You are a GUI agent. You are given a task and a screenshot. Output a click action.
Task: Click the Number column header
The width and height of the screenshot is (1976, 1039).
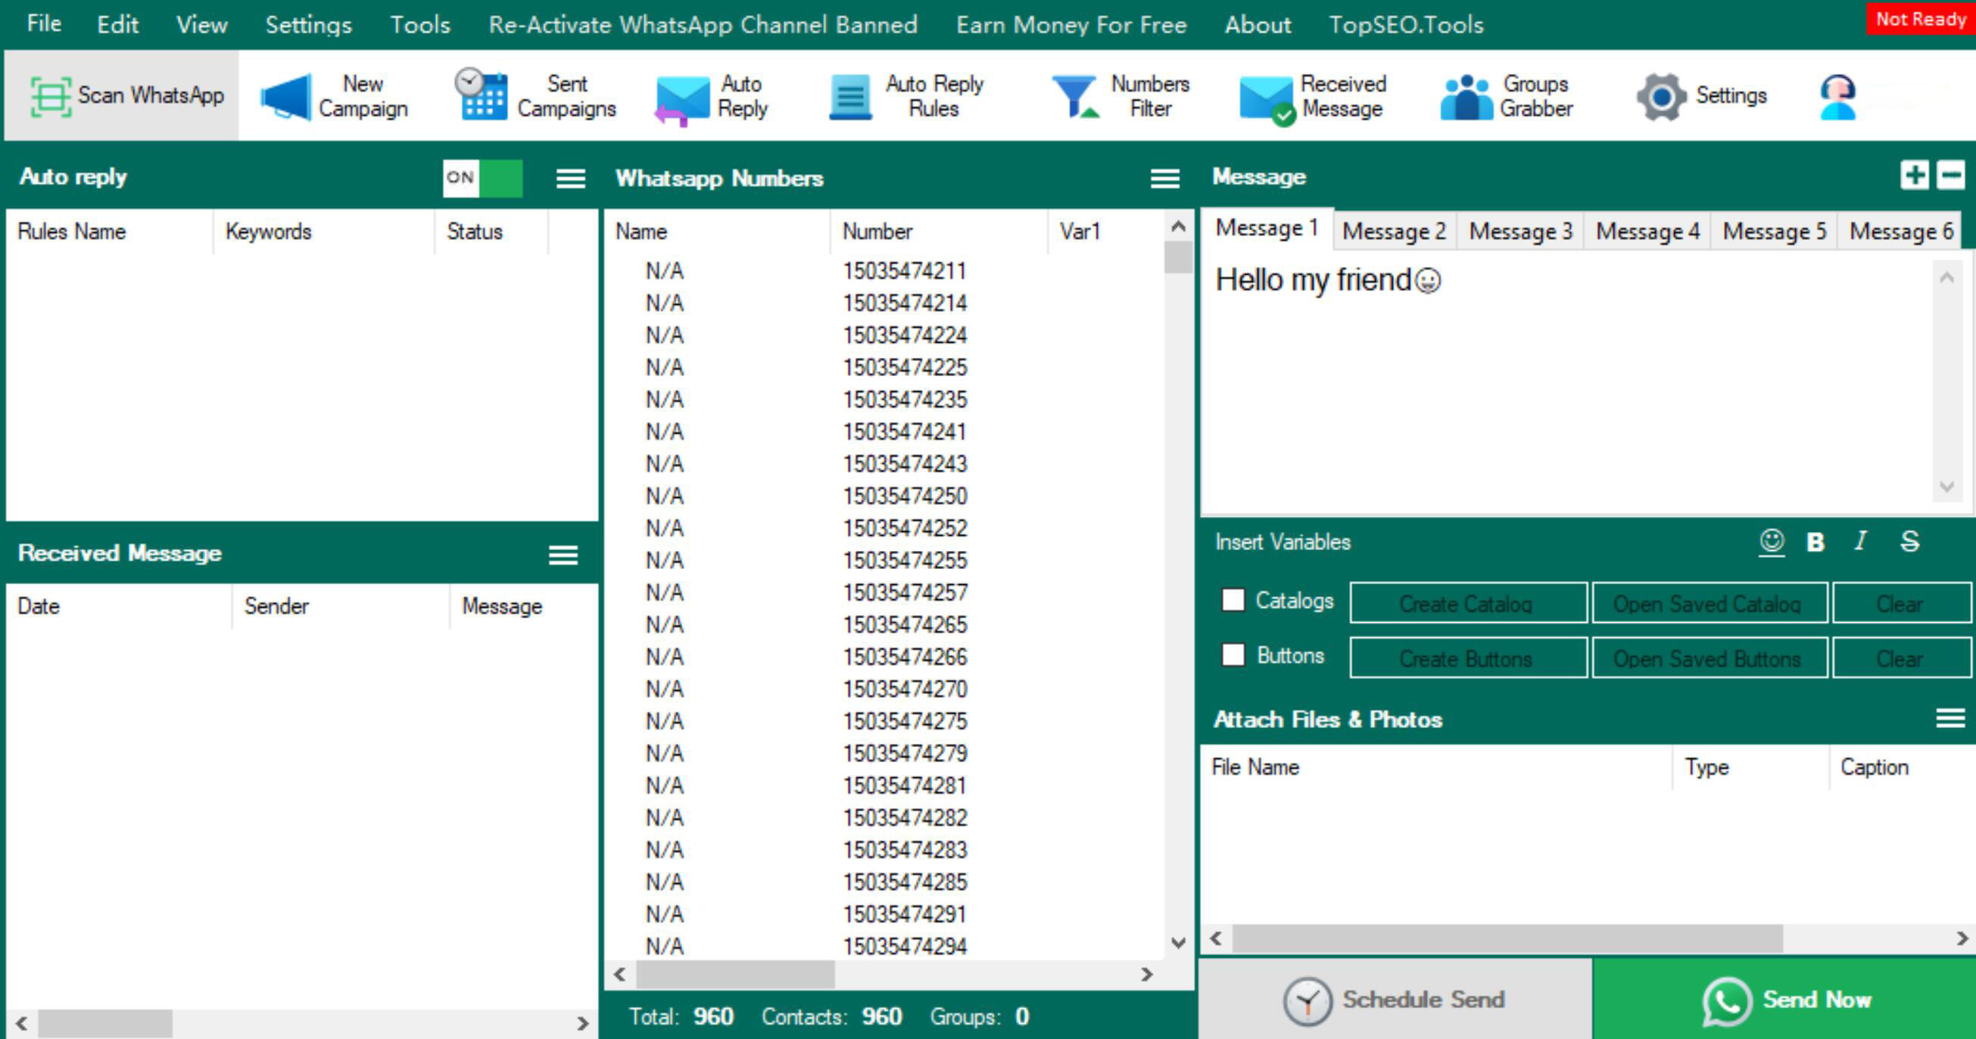[938, 231]
